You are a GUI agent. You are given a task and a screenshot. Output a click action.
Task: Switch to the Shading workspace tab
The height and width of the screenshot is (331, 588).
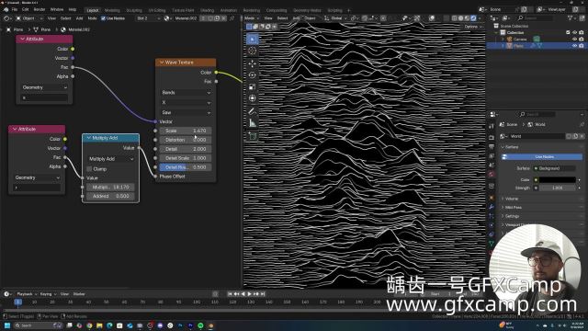[x=207, y=10]
